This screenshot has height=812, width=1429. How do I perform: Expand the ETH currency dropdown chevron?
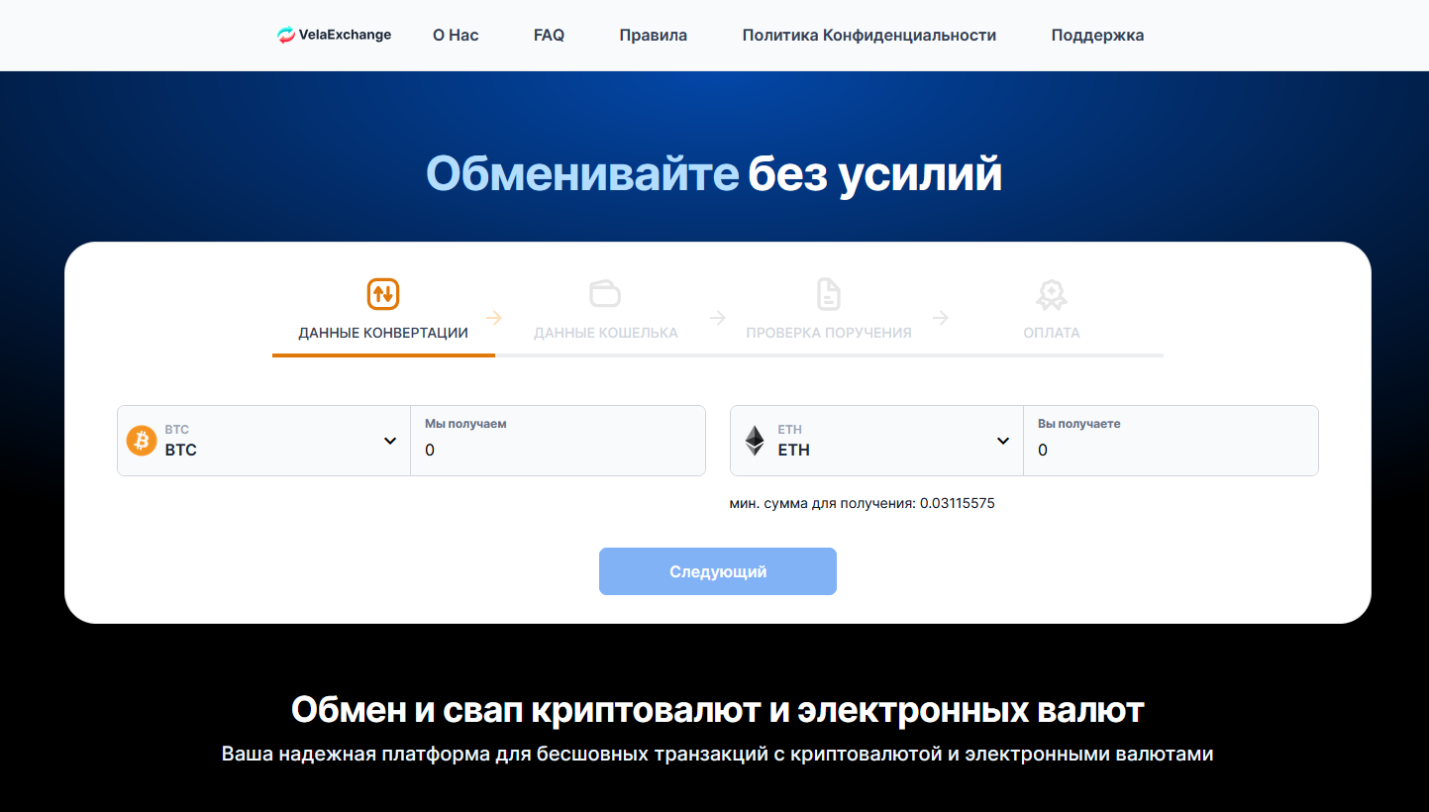click(x=1003, y=441)
